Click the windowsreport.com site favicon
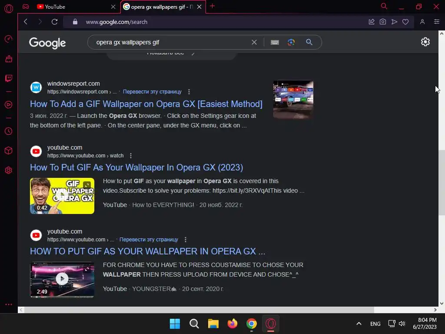The height and width of the screenshot is (334, 445). pos(36,87)
